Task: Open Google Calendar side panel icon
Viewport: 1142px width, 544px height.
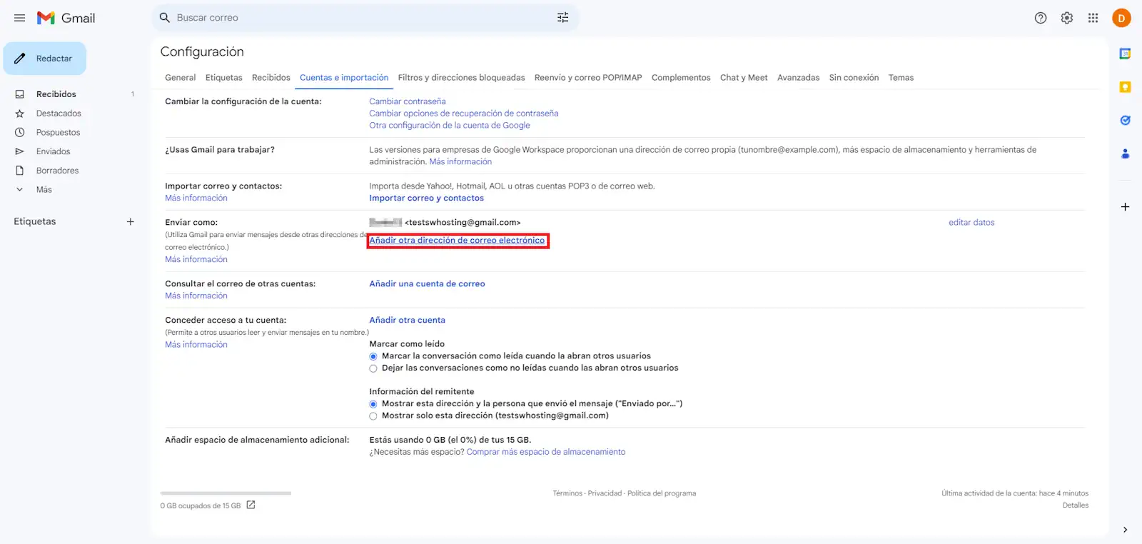Action: pyautogui.click(x=1125, y=54)
